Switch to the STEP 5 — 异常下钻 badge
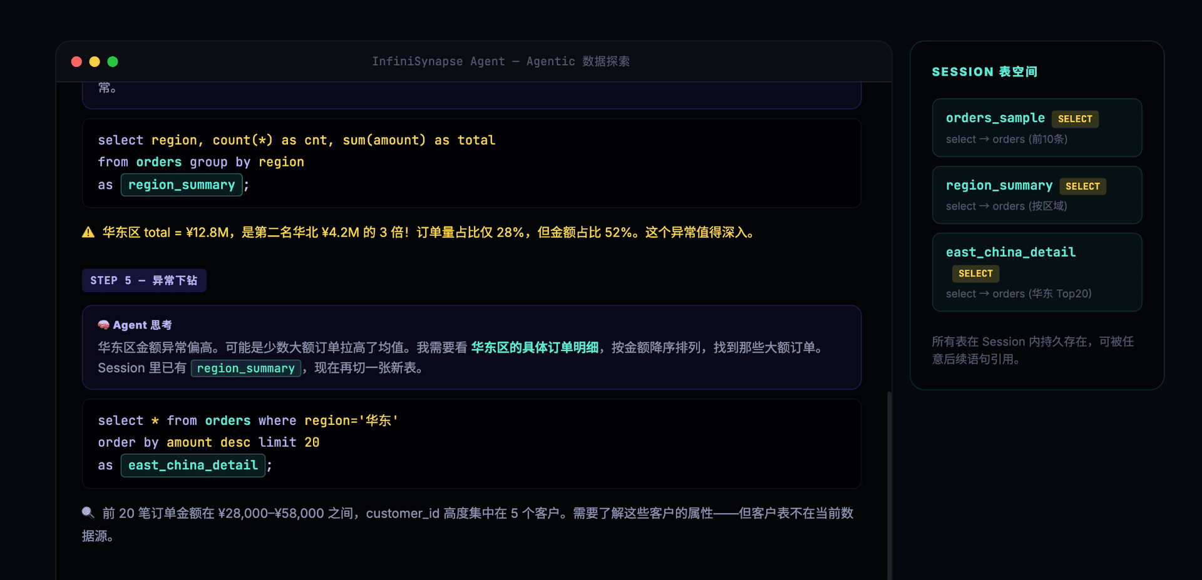 [x=144, y=280]
